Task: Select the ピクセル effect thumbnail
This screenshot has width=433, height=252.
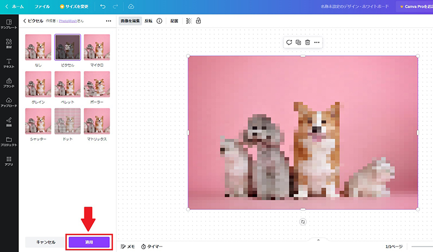Action: coord(67,47)
